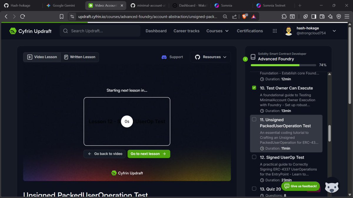Click the Give us feedback button
353x198 pixels.
(x=301, y=186)
